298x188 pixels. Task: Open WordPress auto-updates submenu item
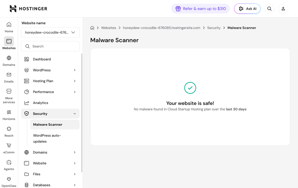coord(55,138)
